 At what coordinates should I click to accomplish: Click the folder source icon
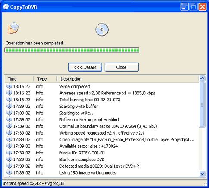13,28
